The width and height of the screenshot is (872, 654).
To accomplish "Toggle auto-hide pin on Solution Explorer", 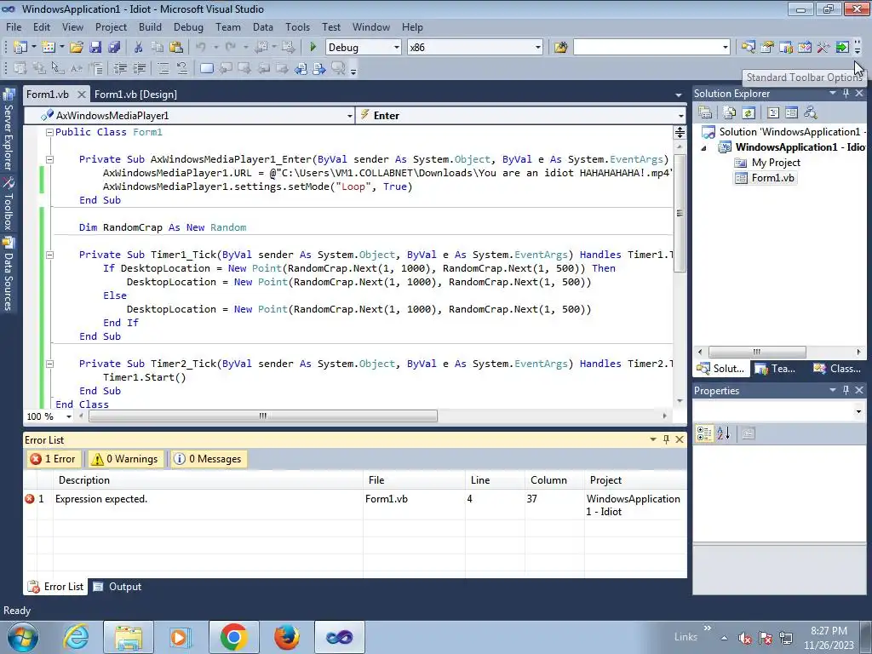I will point(846,94).
